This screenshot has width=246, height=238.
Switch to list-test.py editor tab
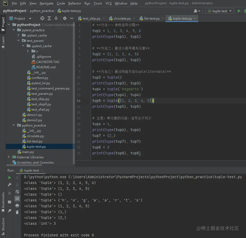(152, 18)
